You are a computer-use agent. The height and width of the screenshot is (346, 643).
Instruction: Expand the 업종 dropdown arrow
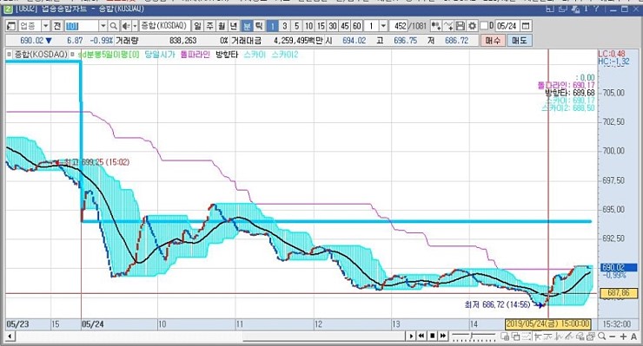45,26
